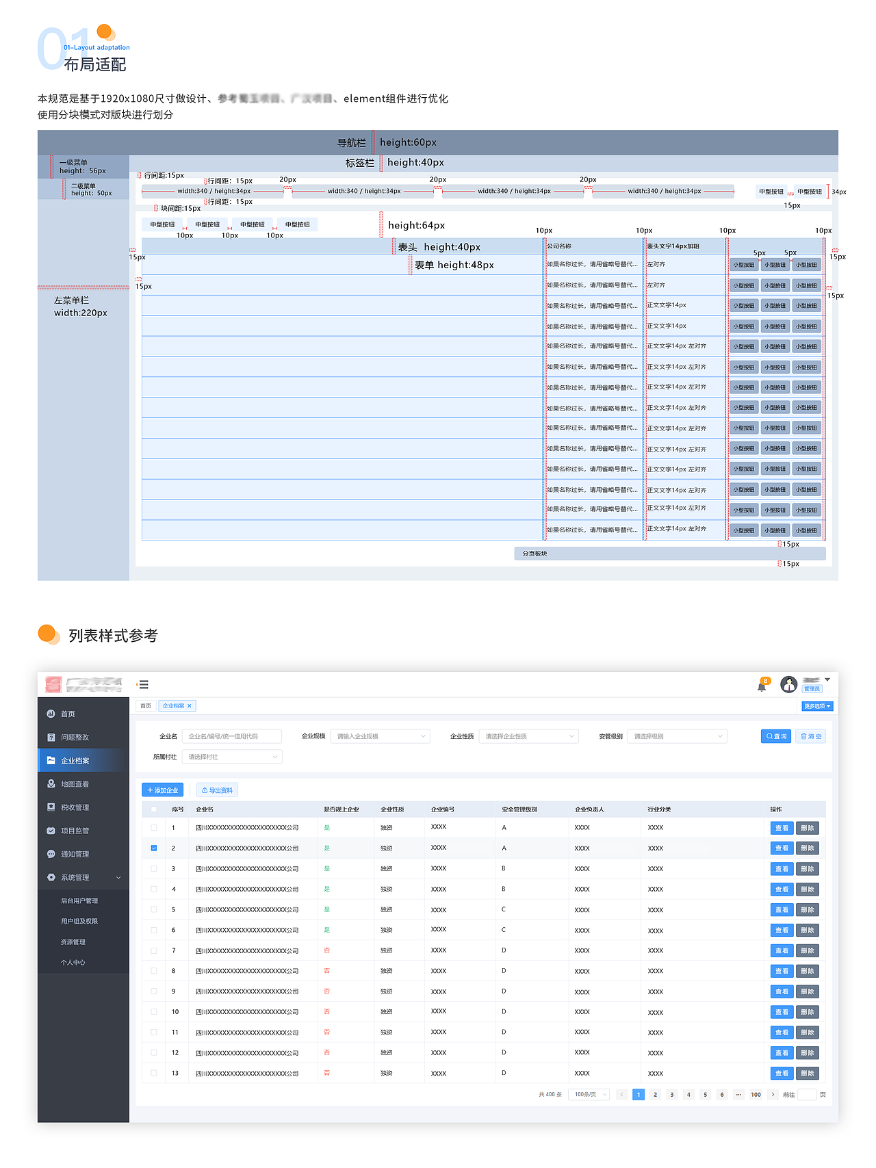Click the 清空 clear button

point(811,736)
